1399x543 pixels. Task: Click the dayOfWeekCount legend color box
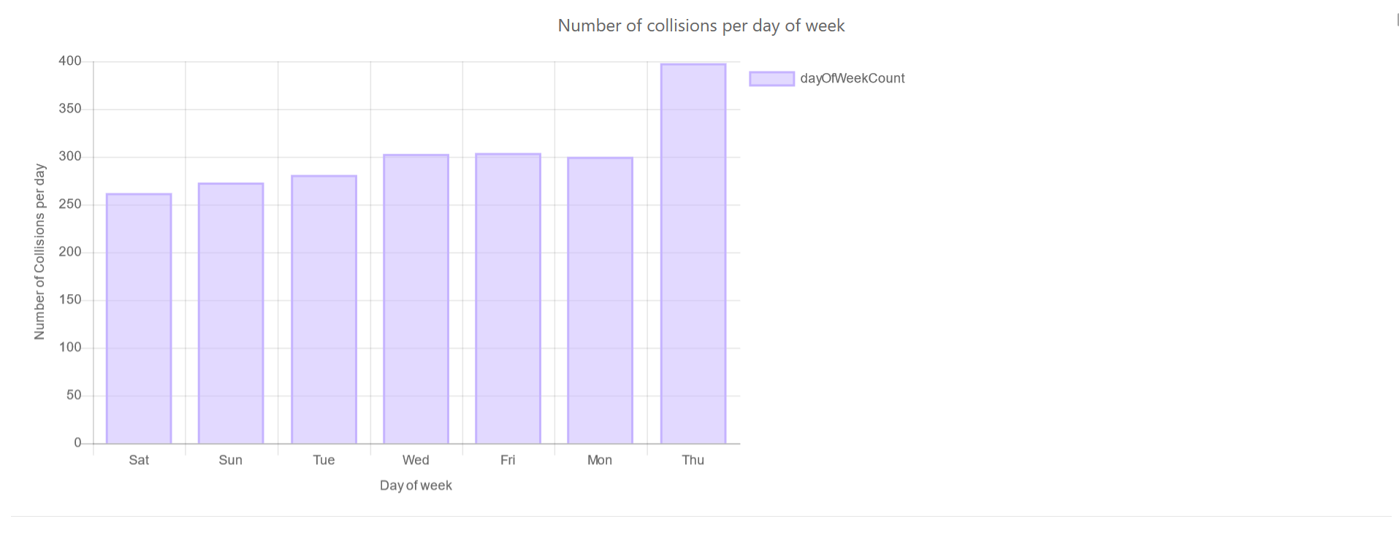point(771,79)
